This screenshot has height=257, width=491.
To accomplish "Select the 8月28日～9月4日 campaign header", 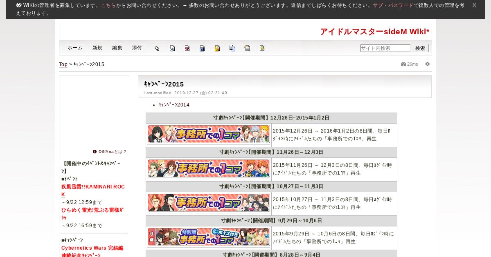I will point(271,255).
